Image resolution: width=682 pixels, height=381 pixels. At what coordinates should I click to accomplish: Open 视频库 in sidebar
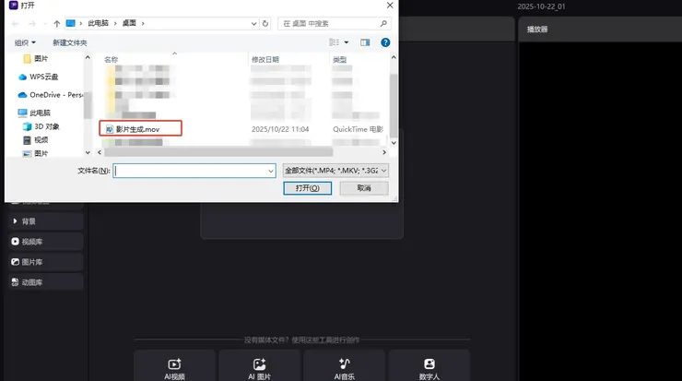tap(46, 242)
